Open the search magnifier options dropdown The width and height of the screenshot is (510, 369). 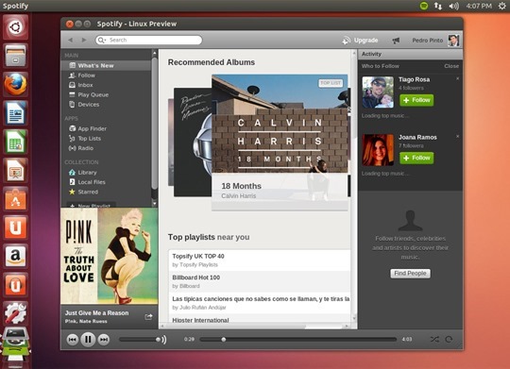click(x=102, y=40)
